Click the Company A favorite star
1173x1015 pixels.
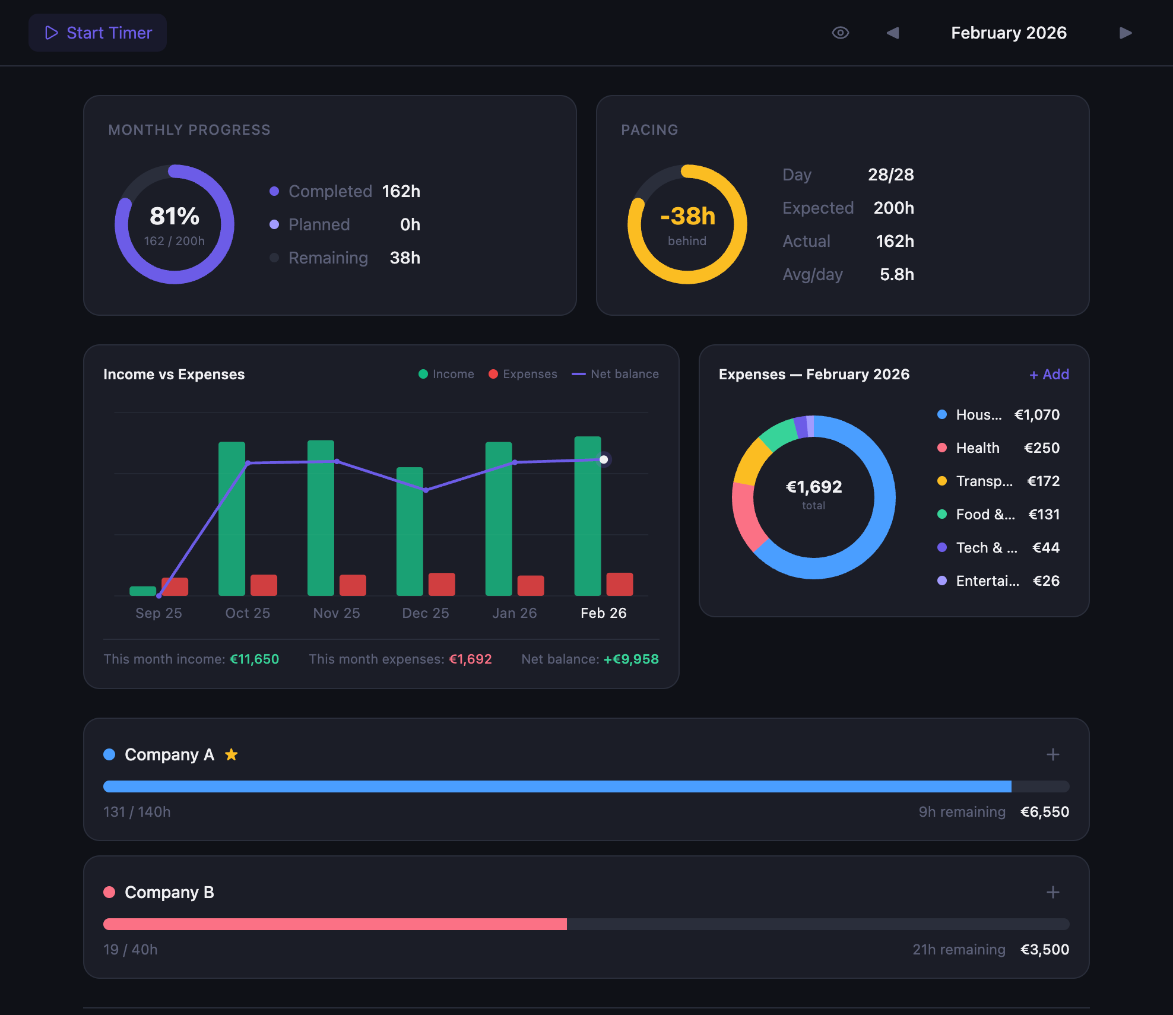pos(232,754)
